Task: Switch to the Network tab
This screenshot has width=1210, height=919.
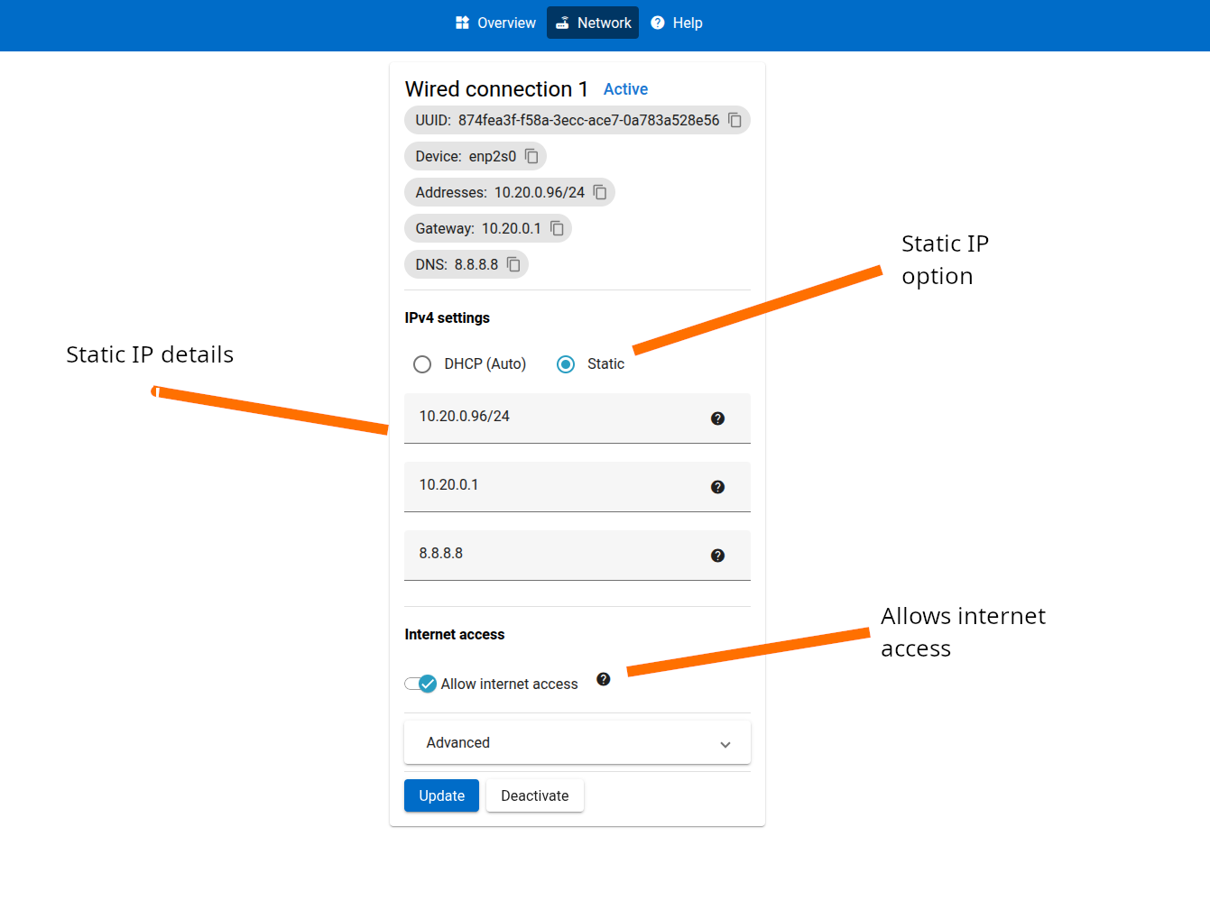Action: click(x=593, y=23)
